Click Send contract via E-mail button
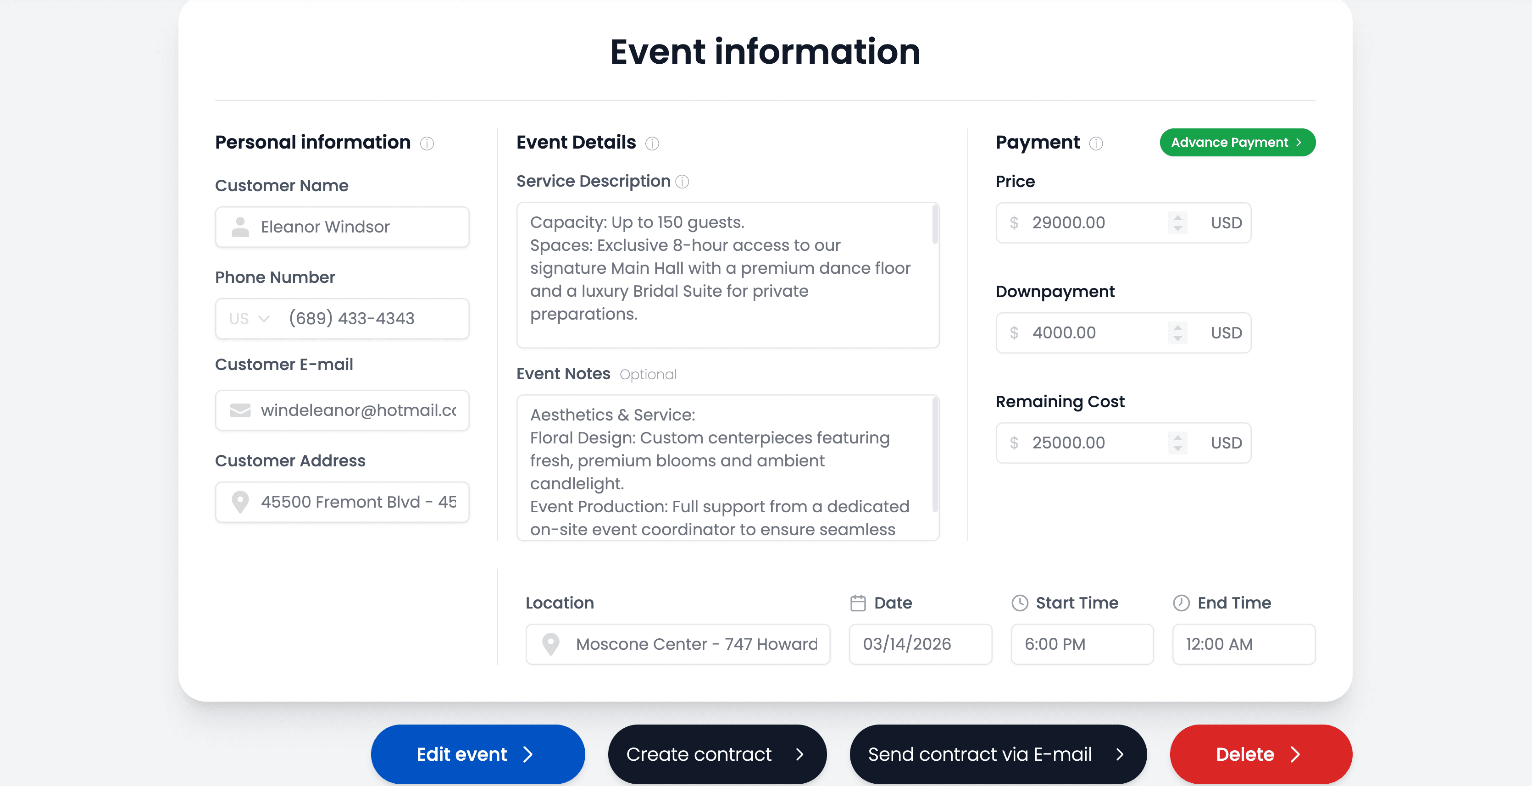The width and height of the screenshot is (1532, 786). pos(997,754)
